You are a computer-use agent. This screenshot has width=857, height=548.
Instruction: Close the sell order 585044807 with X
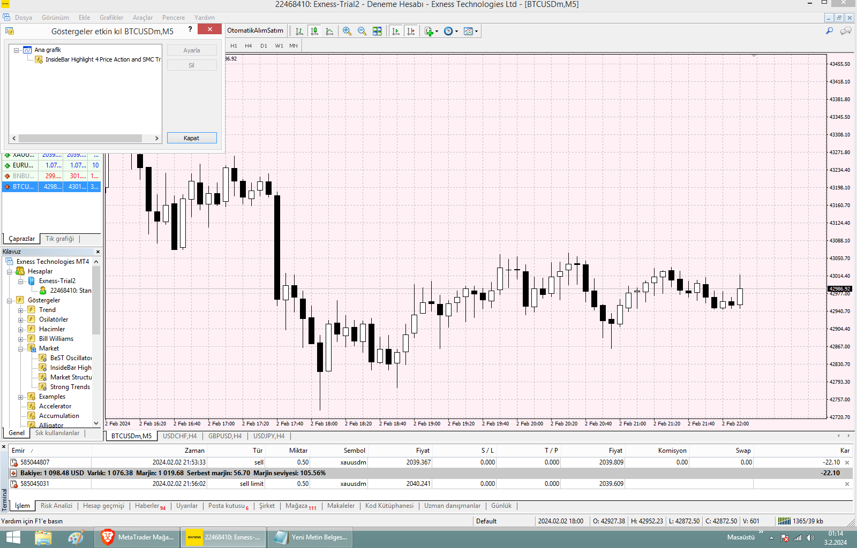pos(847,462)
